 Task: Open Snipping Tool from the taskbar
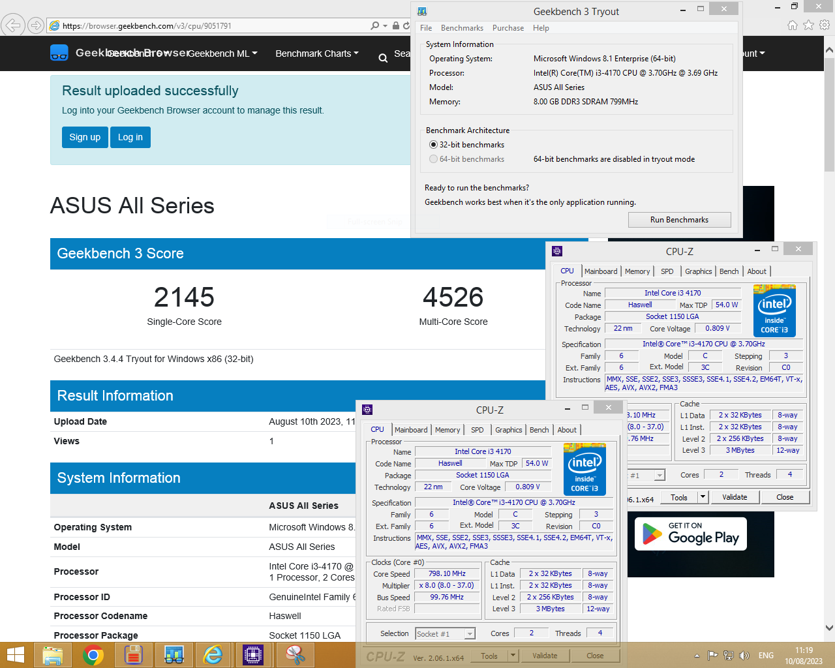pyautogui.click(x=296, y=655)
